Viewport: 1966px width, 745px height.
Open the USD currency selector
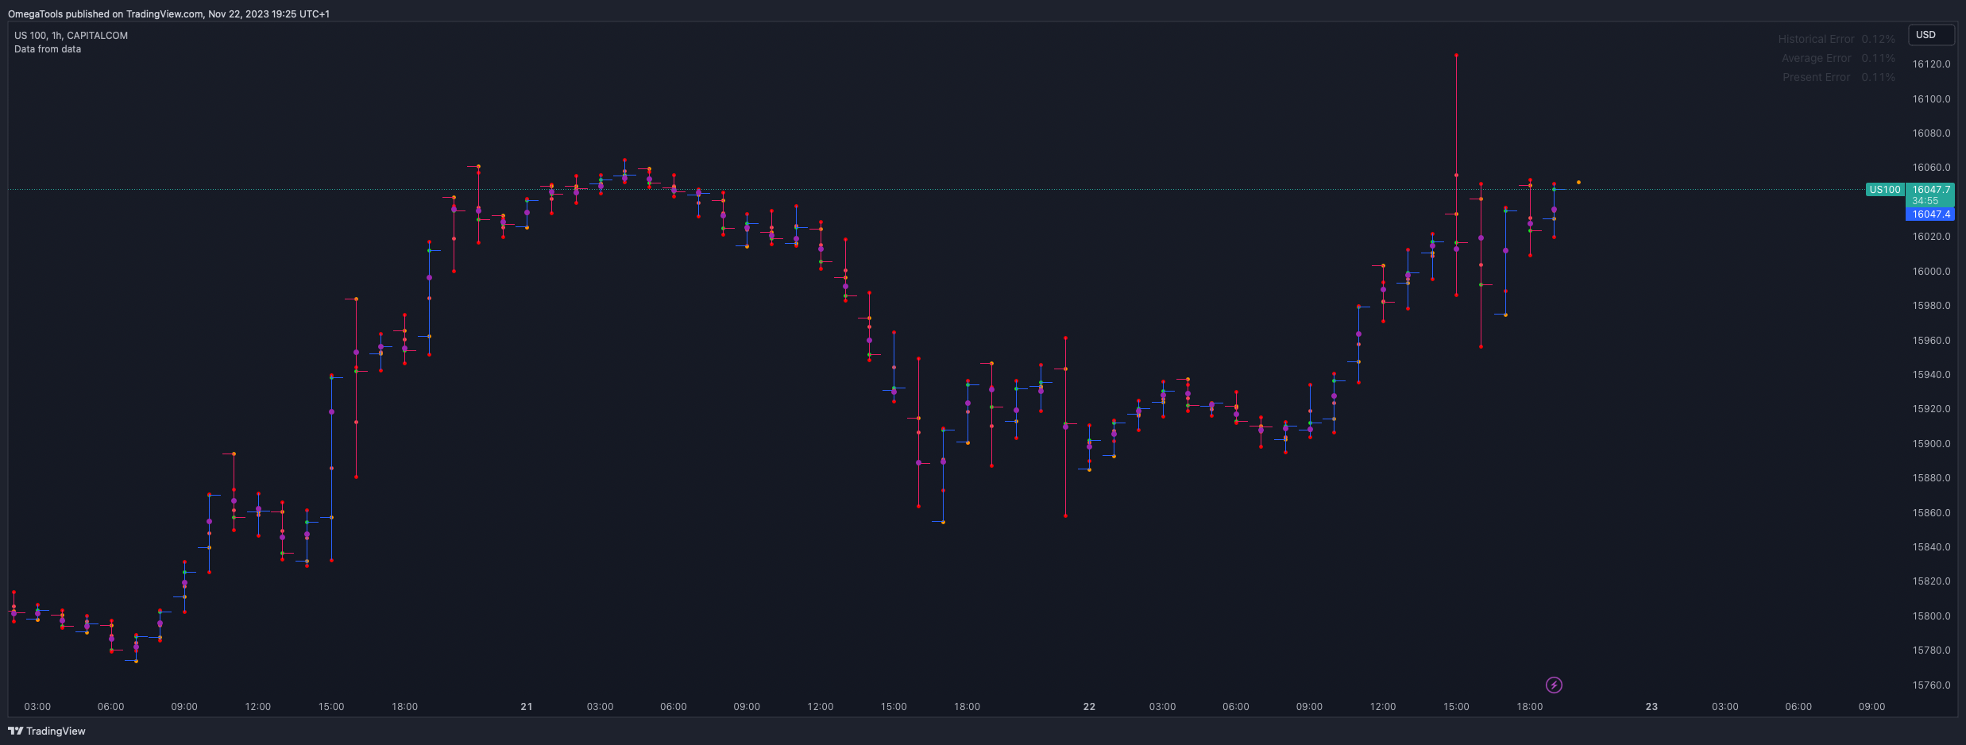coord(1930,35)
